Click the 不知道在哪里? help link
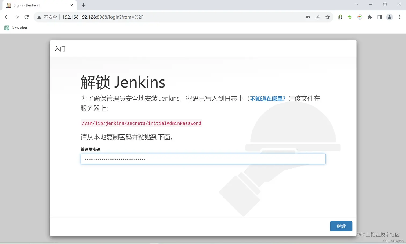This screenshot has width=406, height=244. [268, 99]
